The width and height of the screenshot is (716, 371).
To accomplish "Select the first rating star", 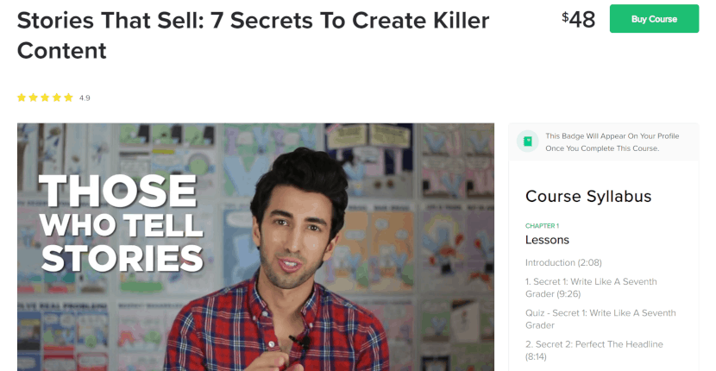I will 22,97.
